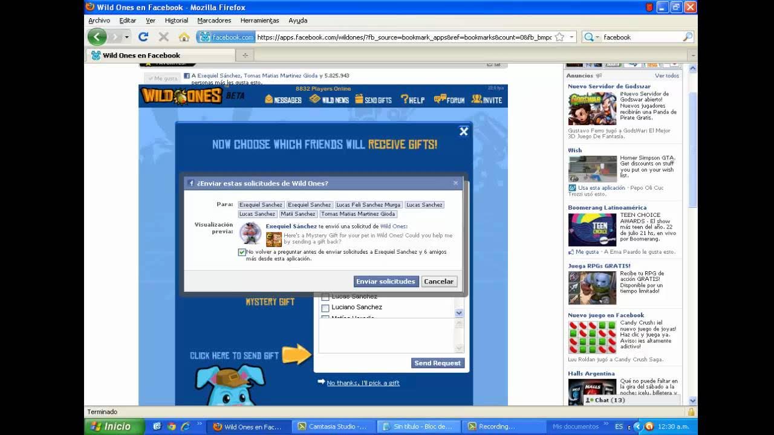
Task: Click Ver todos link in Anuncios
Action: point(667,76)
